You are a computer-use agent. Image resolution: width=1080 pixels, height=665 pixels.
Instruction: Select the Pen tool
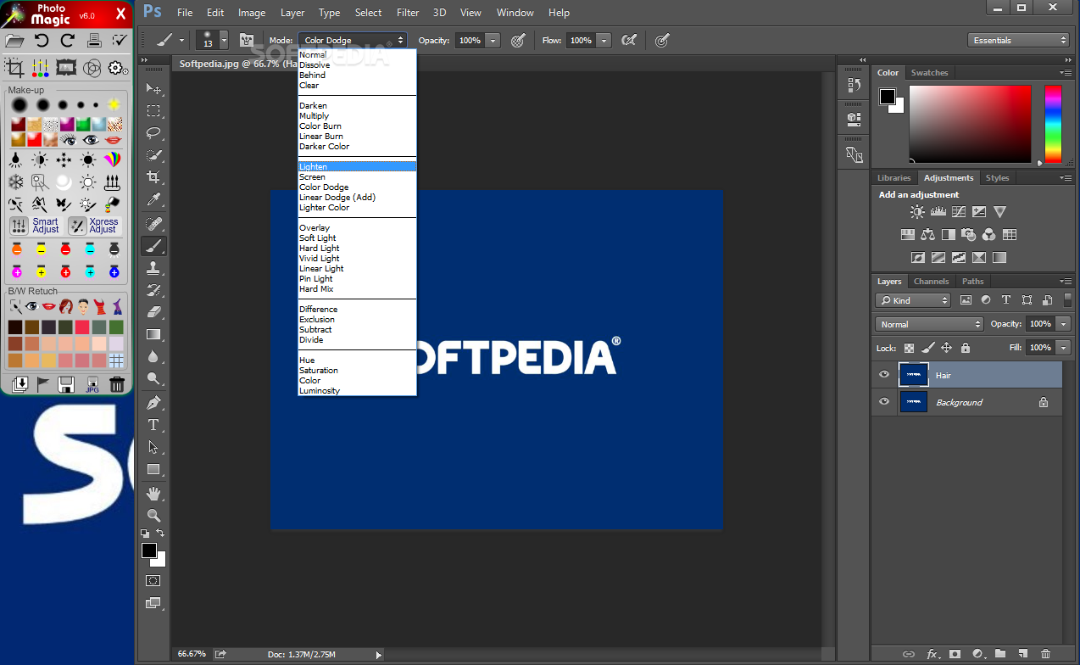[x=153, y=402]
